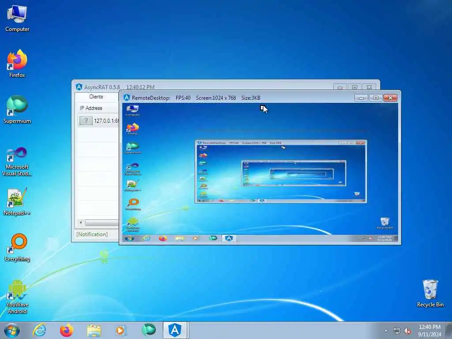The width and height of the screenshot is (452, 339).
Task: Open the Windows Start menu orb
Action: pyautogui.click(x=12, y=330)
